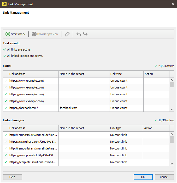Click up arrow of Linked images scrollbar
This screenshot has height=183, width=177.
coord(172,134)
